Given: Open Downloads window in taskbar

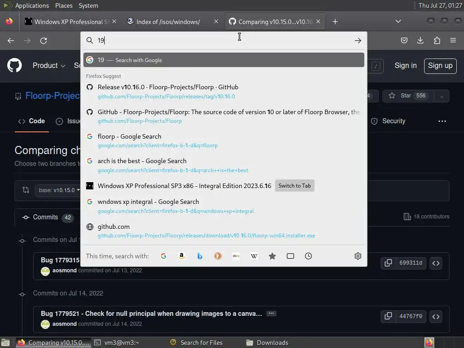Looking at the screenshot, I should [x=267, y=343].
